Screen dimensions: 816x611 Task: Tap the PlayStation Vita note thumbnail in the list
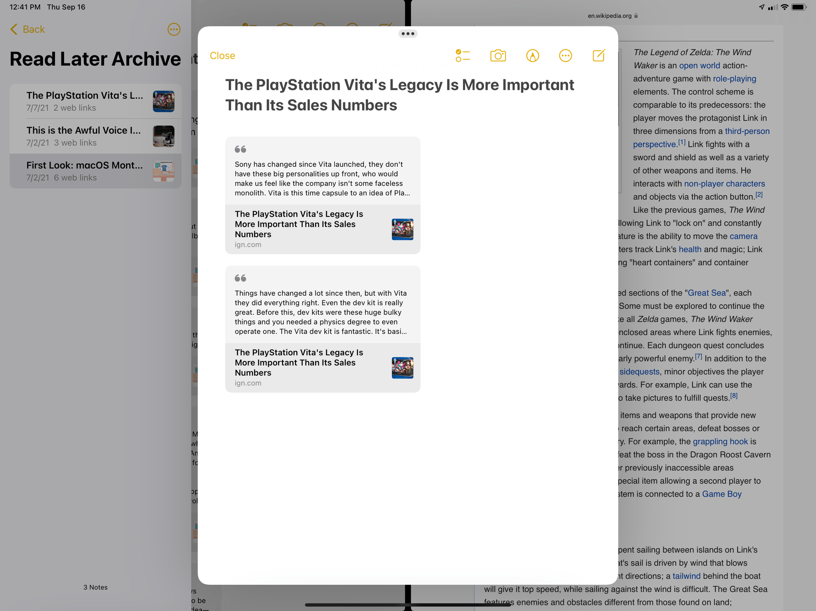tap(164, 102)
